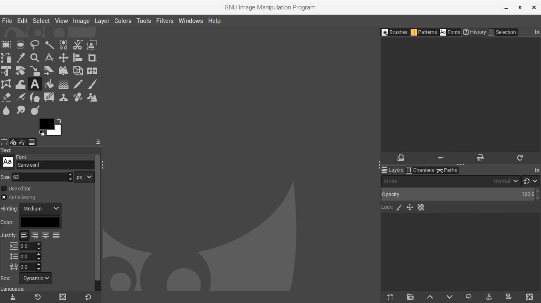Select the Clone stamp tool

(x=64, y=97)
